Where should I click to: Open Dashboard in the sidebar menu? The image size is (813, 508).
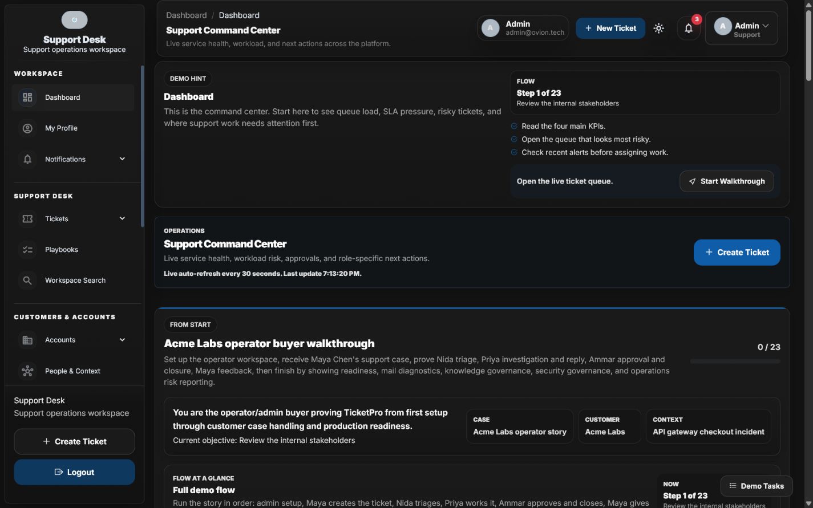click(x=73, y=97)
